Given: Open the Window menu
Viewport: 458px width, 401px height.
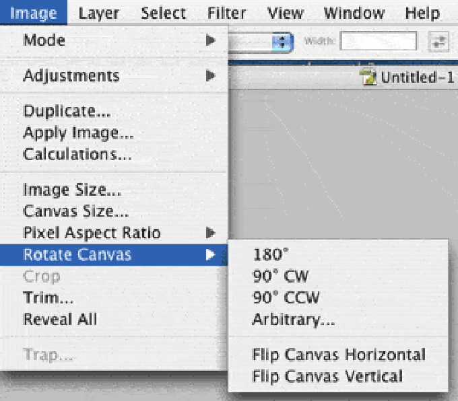Looking at the screenshot, I should click(x=354, y=13).
